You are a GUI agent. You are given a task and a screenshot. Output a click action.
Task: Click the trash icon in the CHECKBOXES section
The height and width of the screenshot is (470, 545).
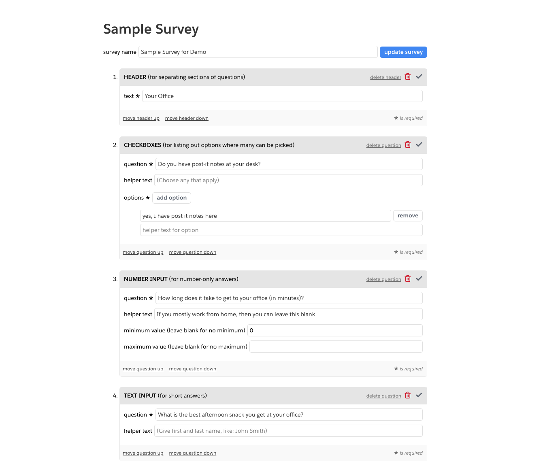pos(408,145)
